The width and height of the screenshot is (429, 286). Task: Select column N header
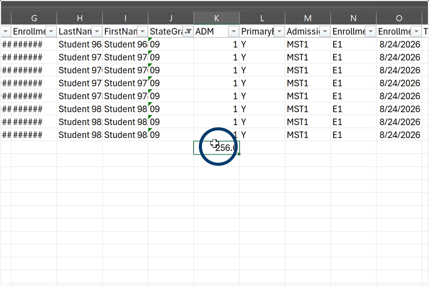(x=354, y=18)
